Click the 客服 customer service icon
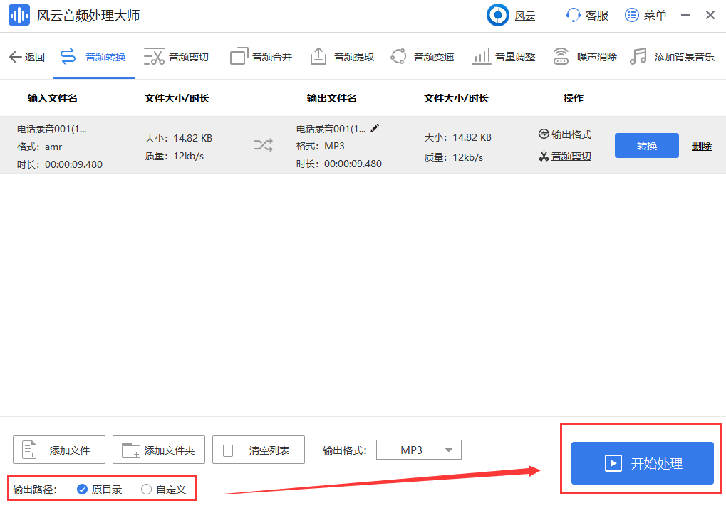The width and height of the screenshot is (726, 508). pyautogui.click(x=572, y=15)
